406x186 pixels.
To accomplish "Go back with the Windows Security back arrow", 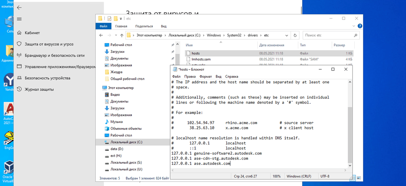I will (19, 7).
